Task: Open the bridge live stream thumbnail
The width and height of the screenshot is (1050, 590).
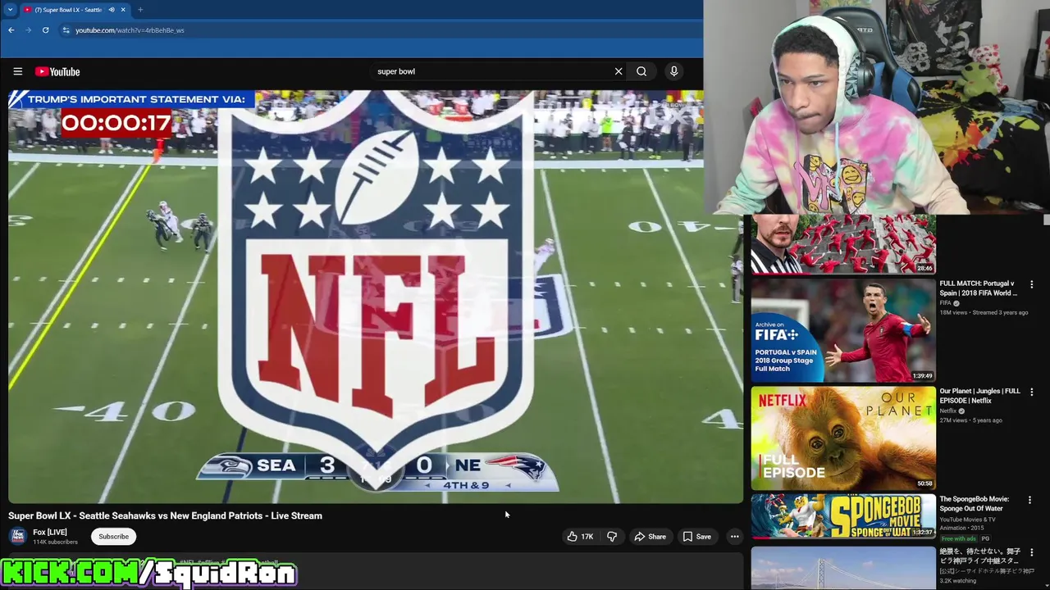Action: 843,568
